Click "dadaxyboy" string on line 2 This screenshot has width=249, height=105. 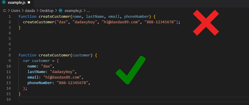point(85,22)
